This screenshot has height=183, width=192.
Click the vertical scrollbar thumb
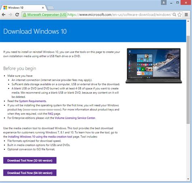(188, 80)
